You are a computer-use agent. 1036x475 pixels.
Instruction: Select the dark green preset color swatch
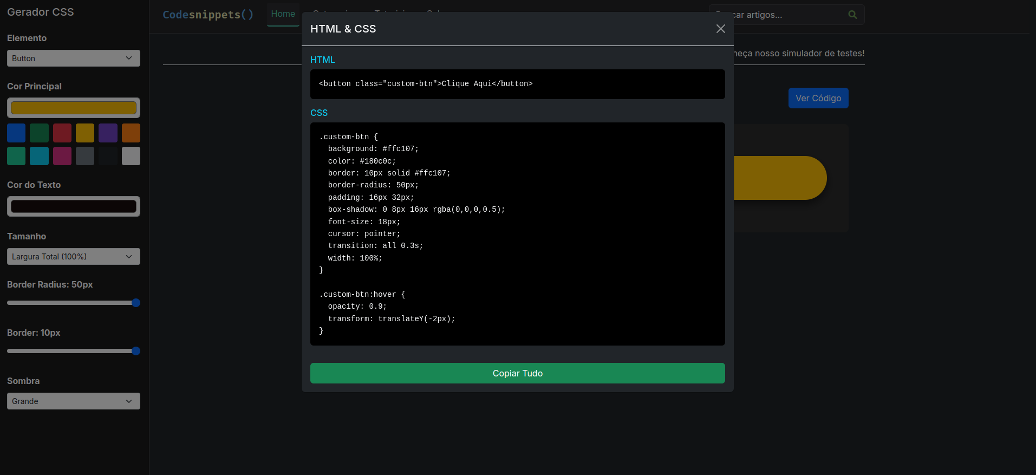point(39,133)
